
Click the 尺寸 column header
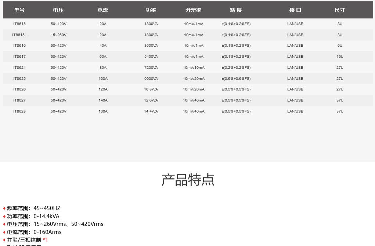click(x=340, y=10)
